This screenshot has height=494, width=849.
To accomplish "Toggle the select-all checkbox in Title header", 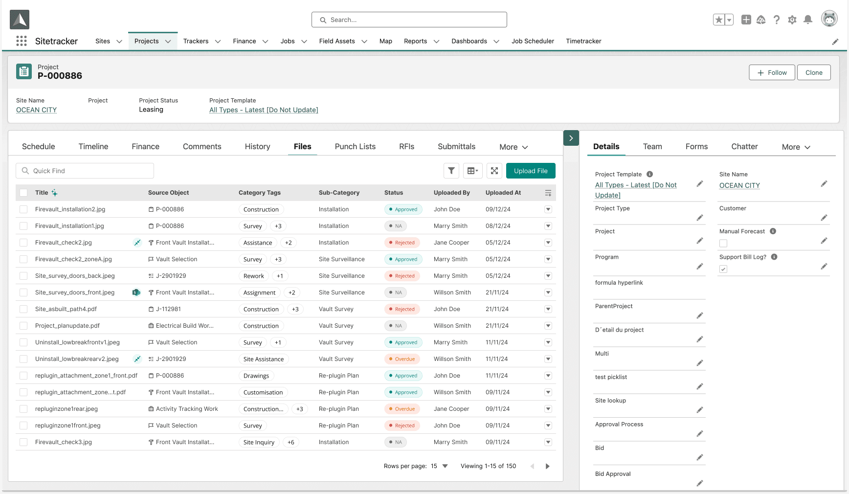I will coord(23,193).
